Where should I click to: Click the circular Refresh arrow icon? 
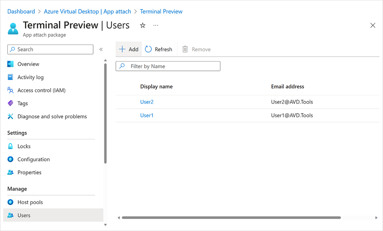tap(148, 49)
